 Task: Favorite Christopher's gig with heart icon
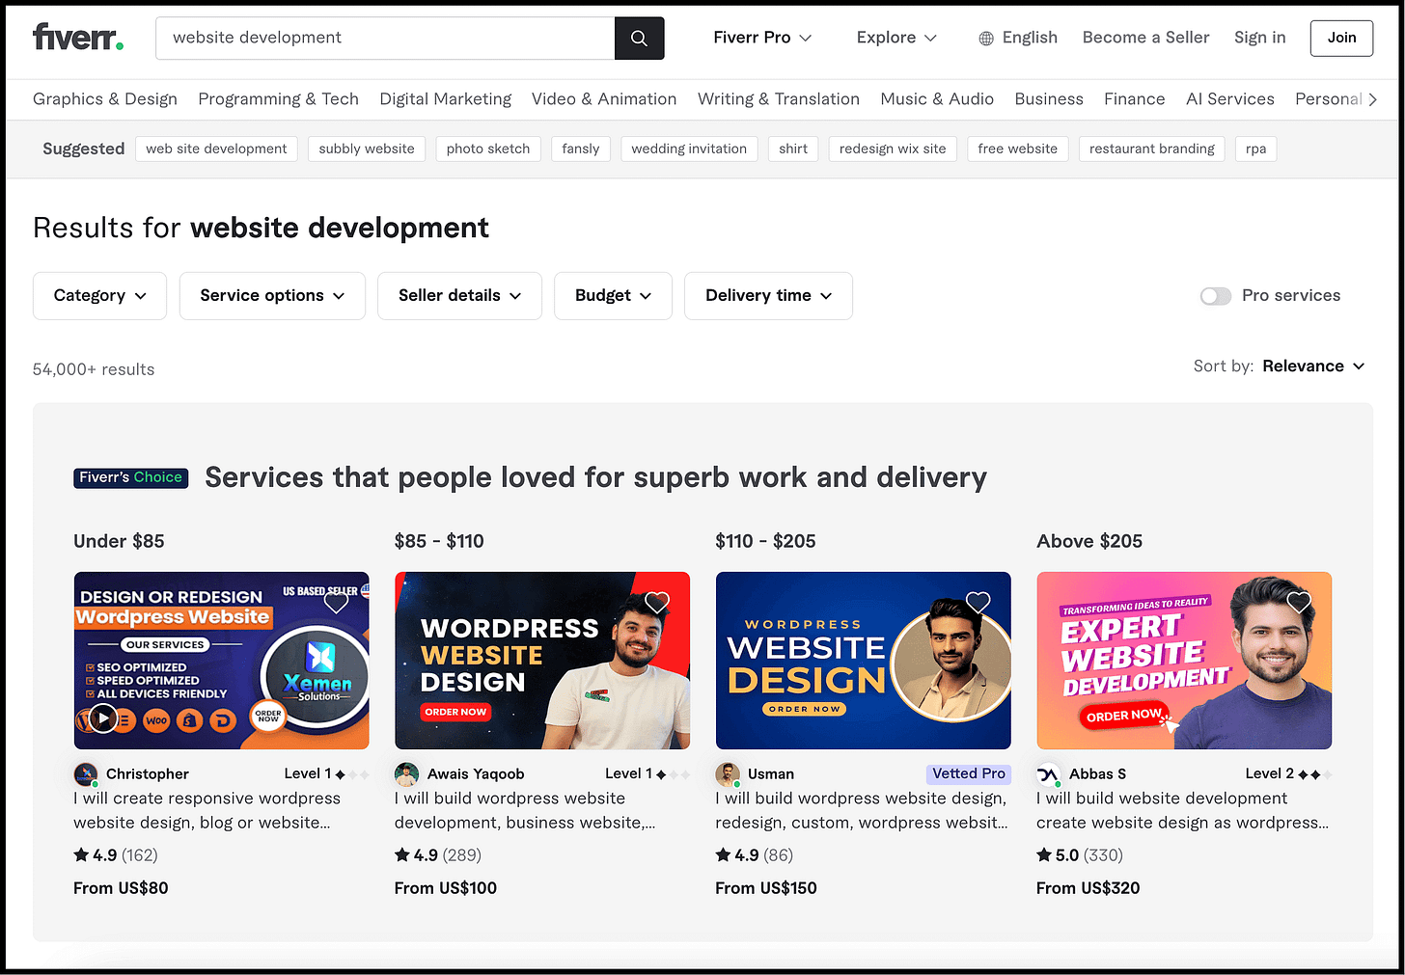[x=336, y=602]
